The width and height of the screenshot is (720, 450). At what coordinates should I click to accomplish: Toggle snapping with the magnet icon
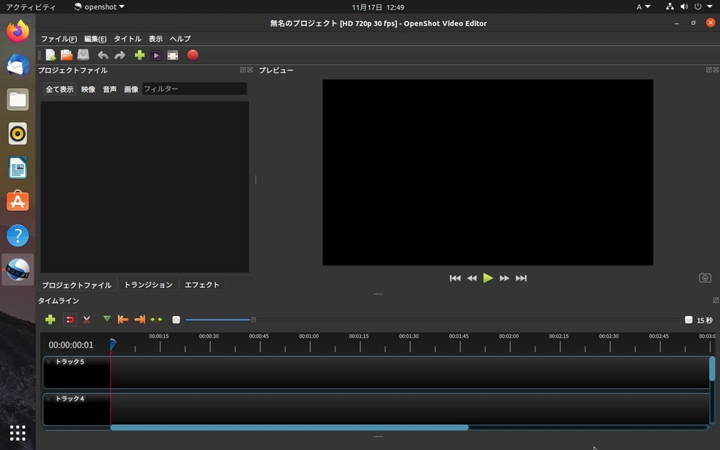pyautogui.click(x=70, y=320)
